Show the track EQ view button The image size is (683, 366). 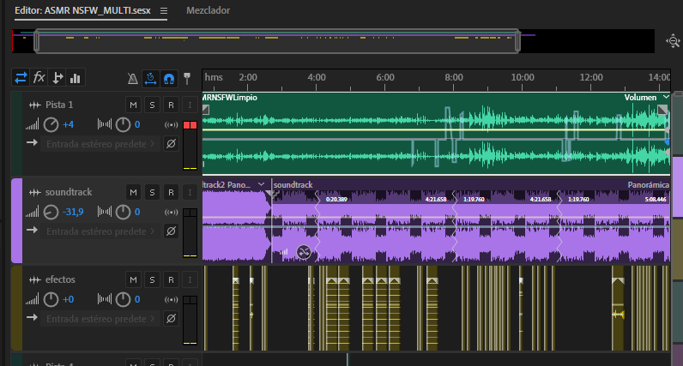76,78
